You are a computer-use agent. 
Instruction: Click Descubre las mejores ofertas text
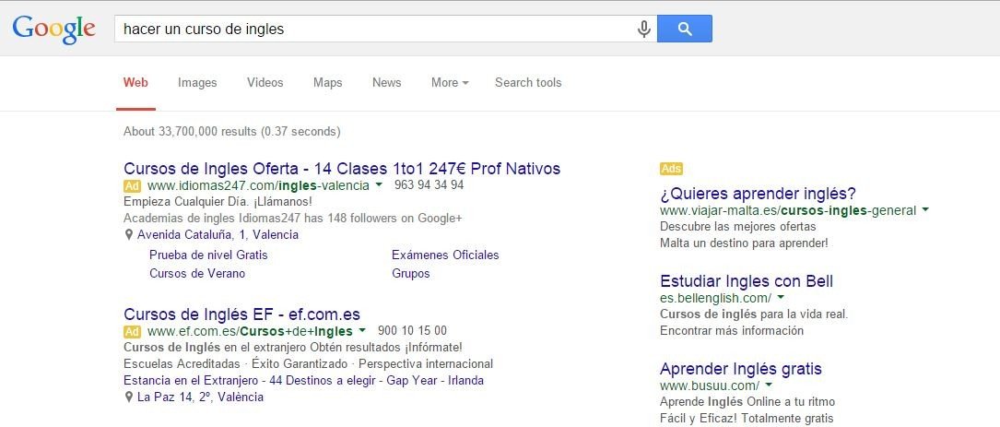(738, 227)
